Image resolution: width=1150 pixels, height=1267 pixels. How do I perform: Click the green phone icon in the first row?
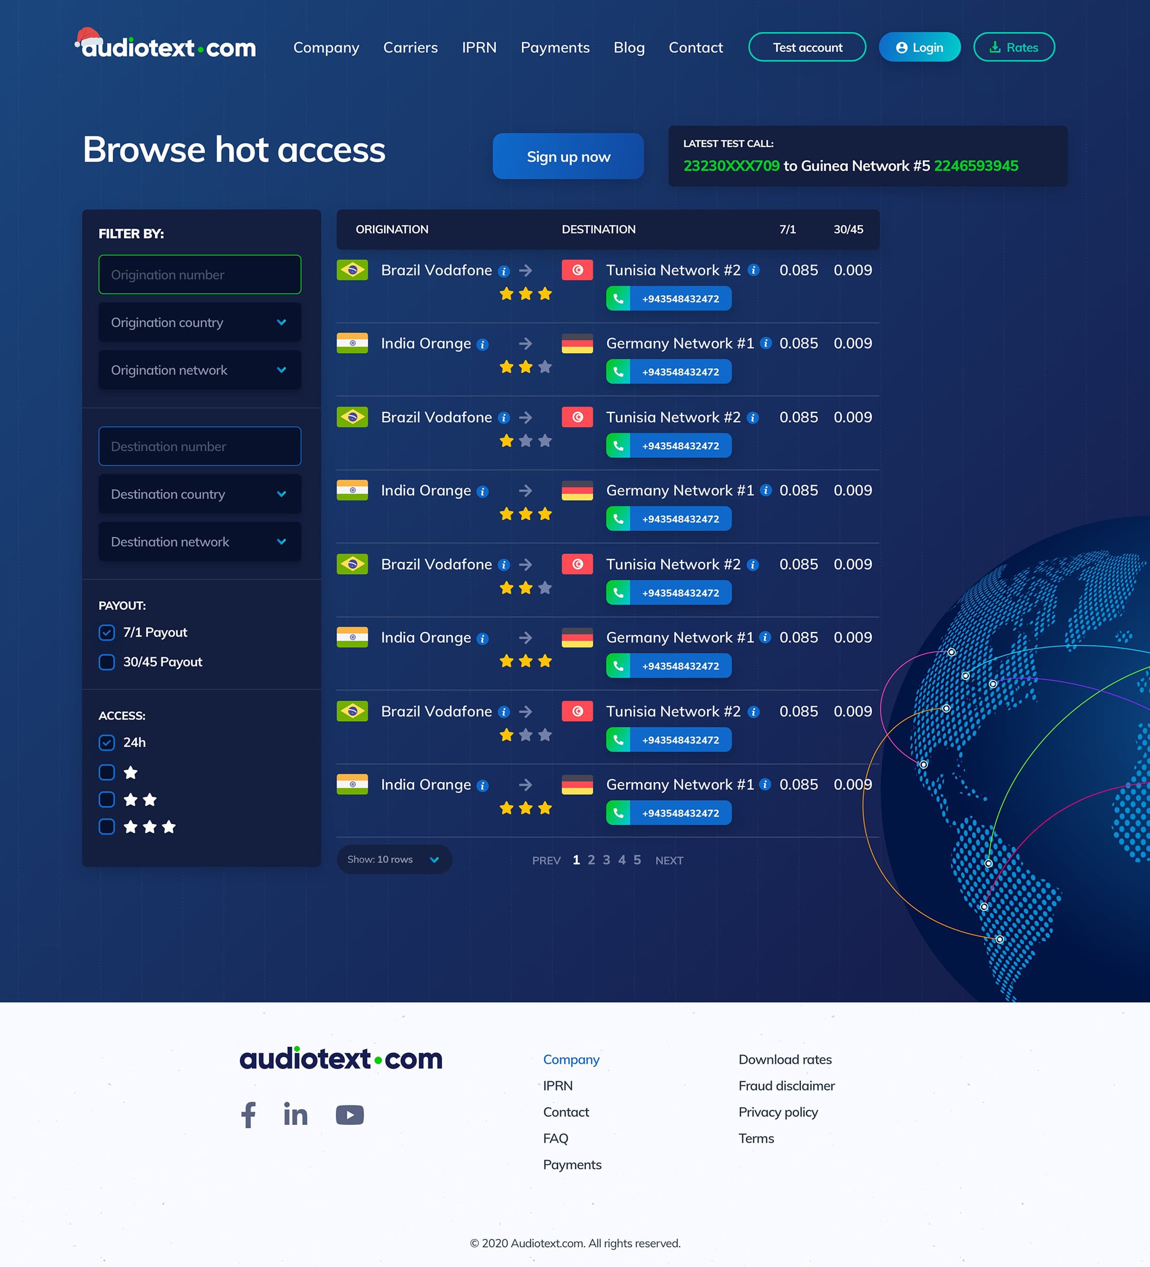pyautogui.click(x=618, y=298)
